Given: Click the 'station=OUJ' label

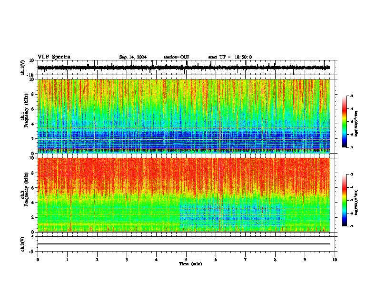Looking at the screenshot, I should (176, 57).
